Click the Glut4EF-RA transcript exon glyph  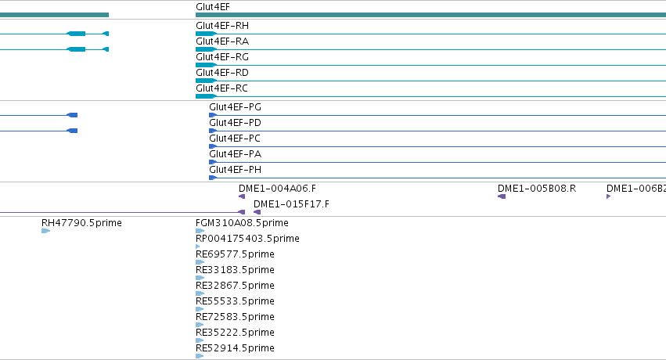[x=206, y=49]
